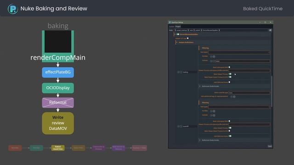Click the refresh icon in the settings breadcrumb bar
The height and width of the screenshot is (165, 294).
270,30
